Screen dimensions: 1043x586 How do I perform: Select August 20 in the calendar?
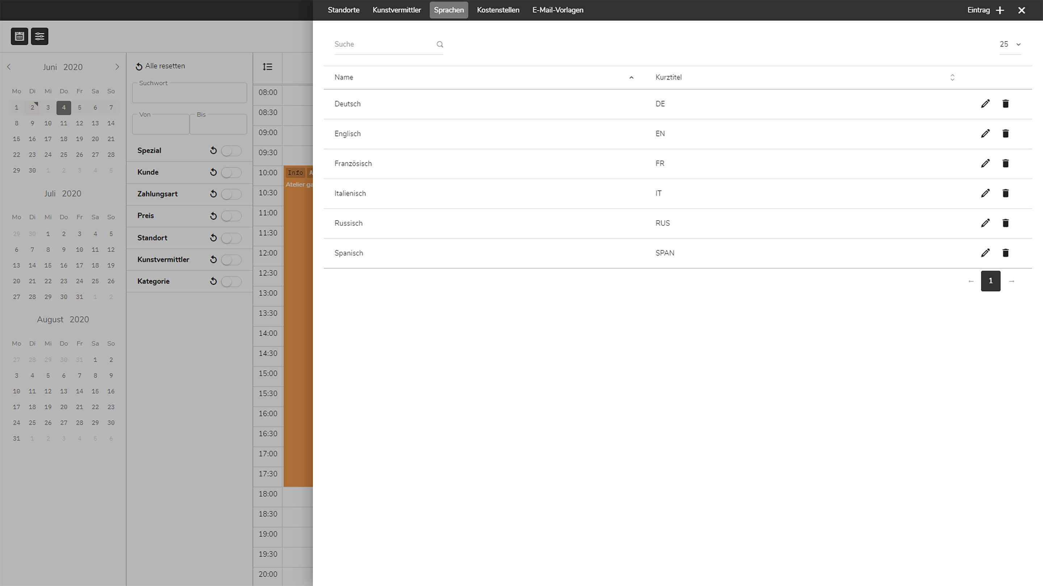[x=64, y=407]
